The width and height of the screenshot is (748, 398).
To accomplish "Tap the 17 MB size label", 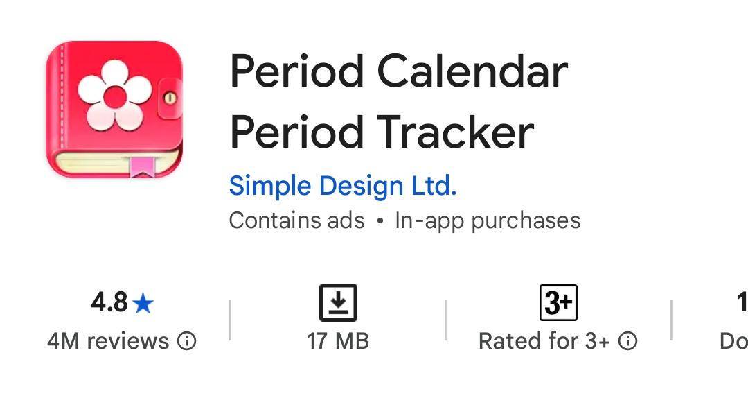I will click(338, 341).
